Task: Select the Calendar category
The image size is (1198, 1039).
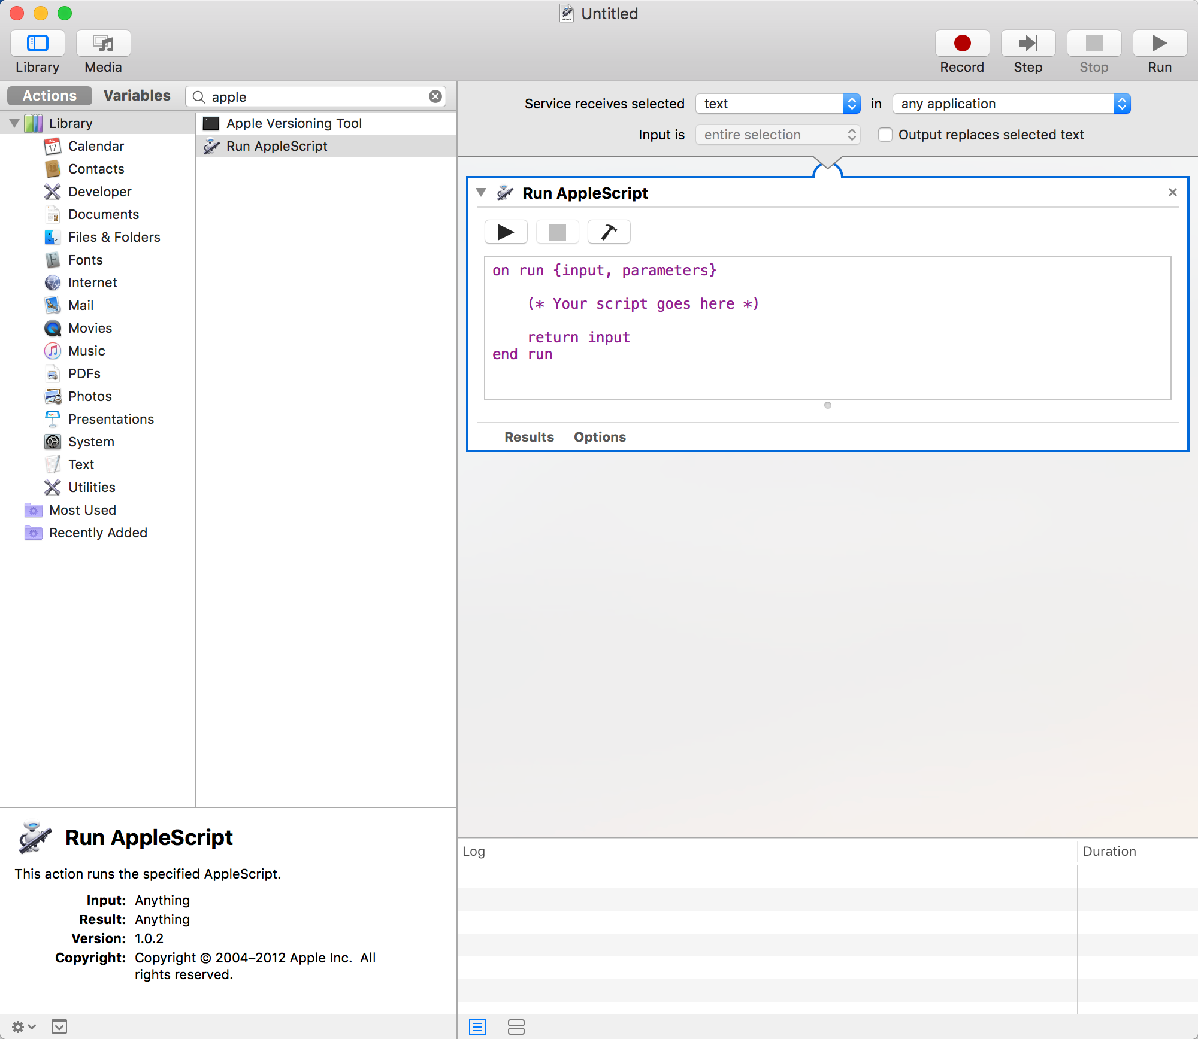Action: point(96,146)
